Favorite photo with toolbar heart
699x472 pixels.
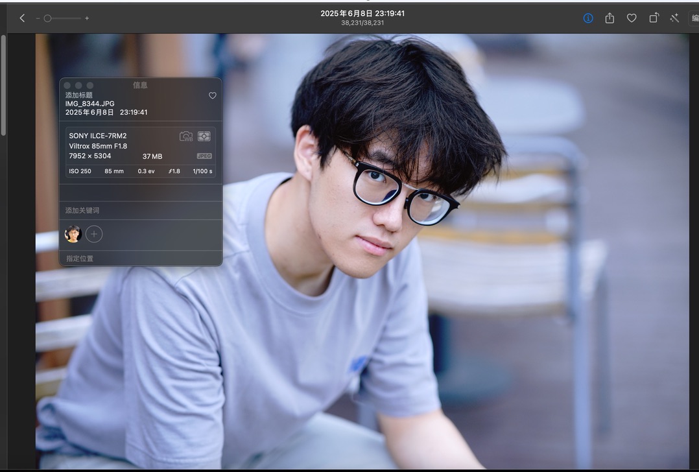(x=632, y=18)
